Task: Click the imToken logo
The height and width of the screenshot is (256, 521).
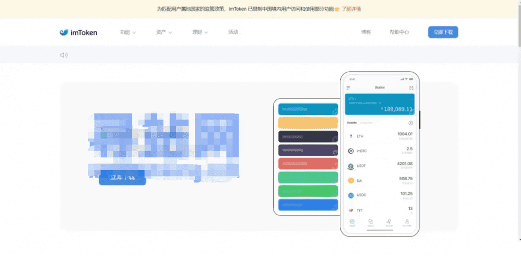Action: tap(78, 32)
